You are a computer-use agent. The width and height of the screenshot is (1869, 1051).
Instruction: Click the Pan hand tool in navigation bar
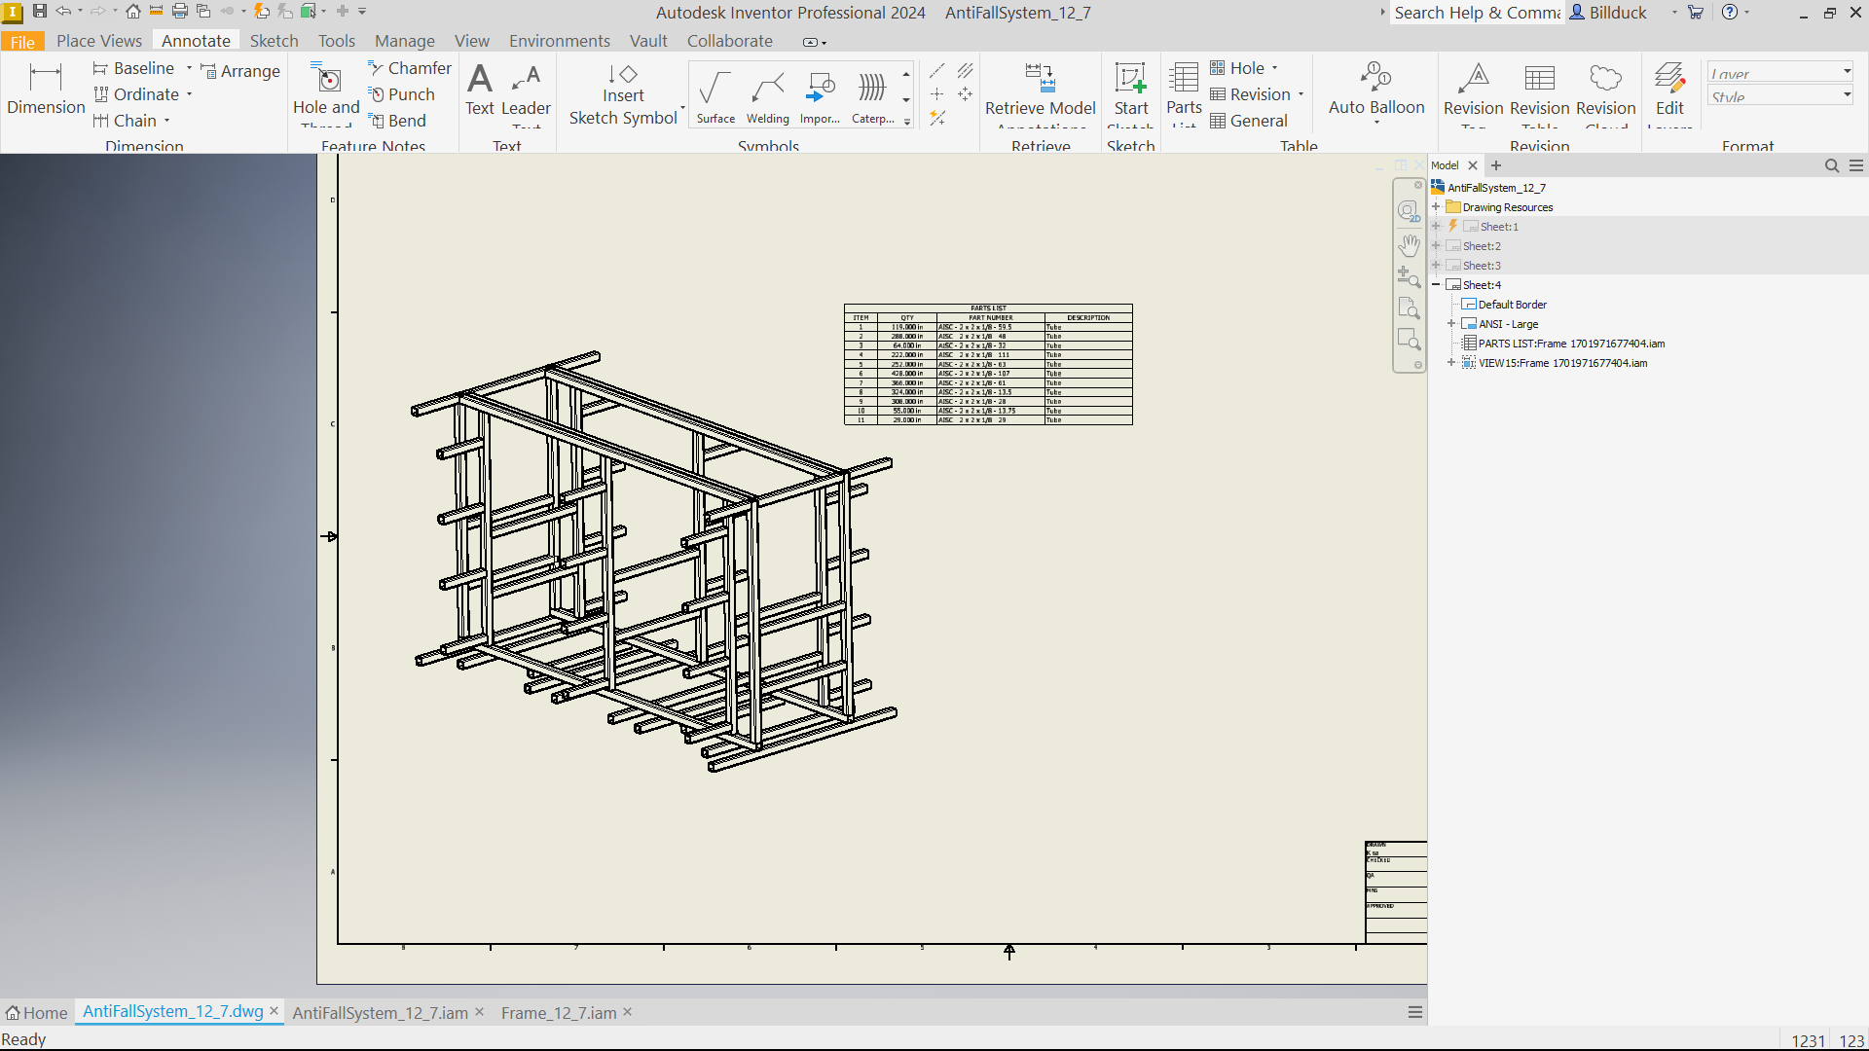point(1409,244)
